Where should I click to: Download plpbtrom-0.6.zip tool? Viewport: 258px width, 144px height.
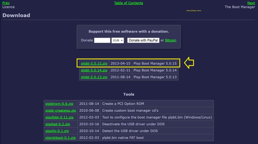59,104
